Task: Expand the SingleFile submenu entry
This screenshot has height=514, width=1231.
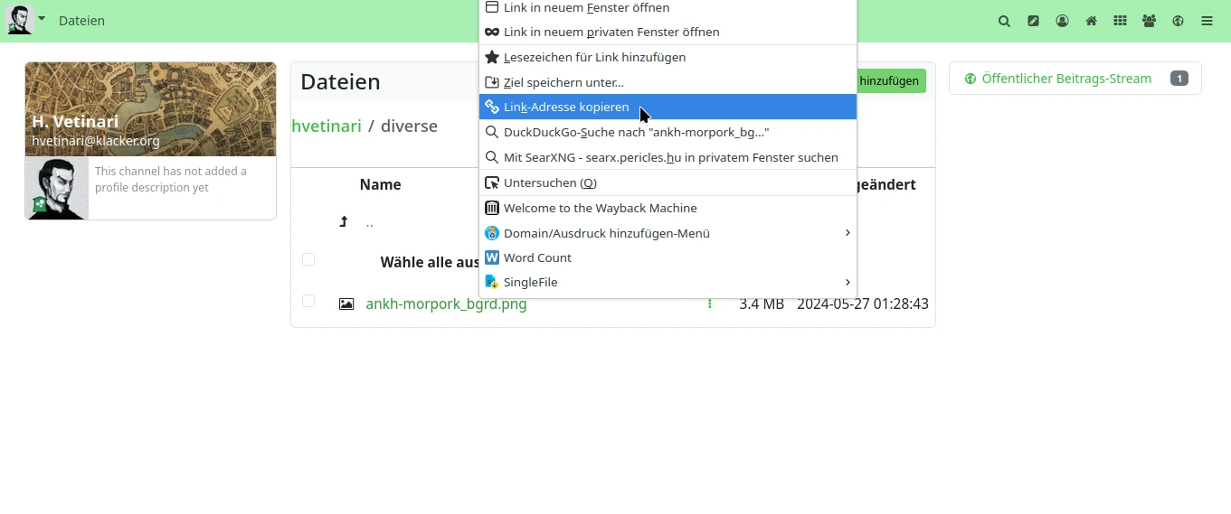Action: pos(668,283)
